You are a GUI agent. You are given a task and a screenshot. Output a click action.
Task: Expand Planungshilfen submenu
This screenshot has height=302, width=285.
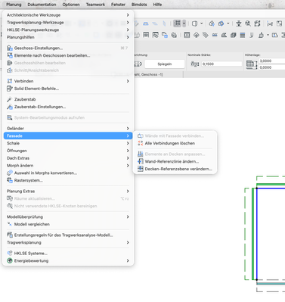[x=68, y=37]
